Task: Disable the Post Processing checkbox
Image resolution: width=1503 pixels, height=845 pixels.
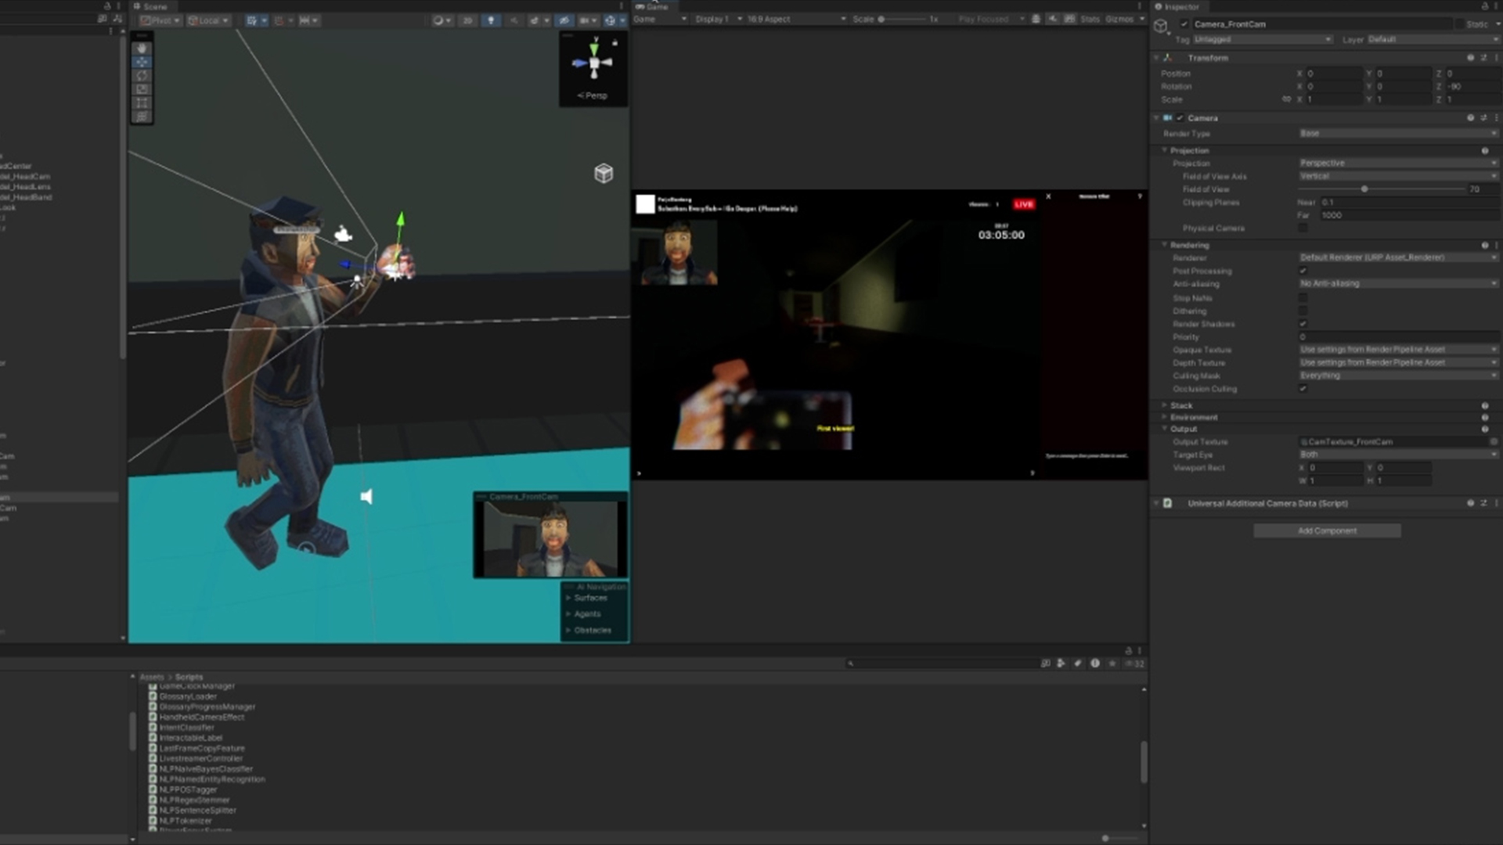Action: click(1303, 271)
